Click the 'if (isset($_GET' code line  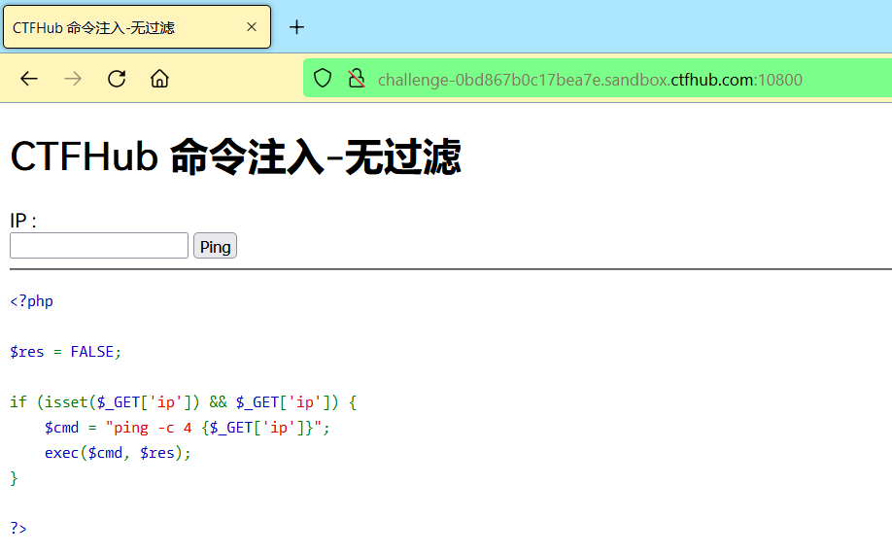click(184, 402)
